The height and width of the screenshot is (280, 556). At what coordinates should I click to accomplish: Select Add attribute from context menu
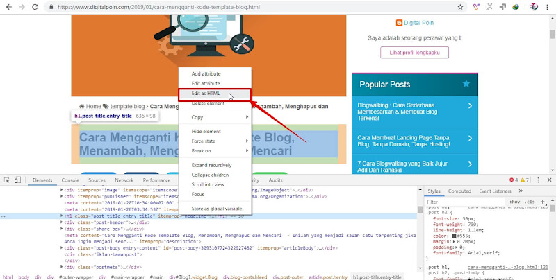coord(215,73)
